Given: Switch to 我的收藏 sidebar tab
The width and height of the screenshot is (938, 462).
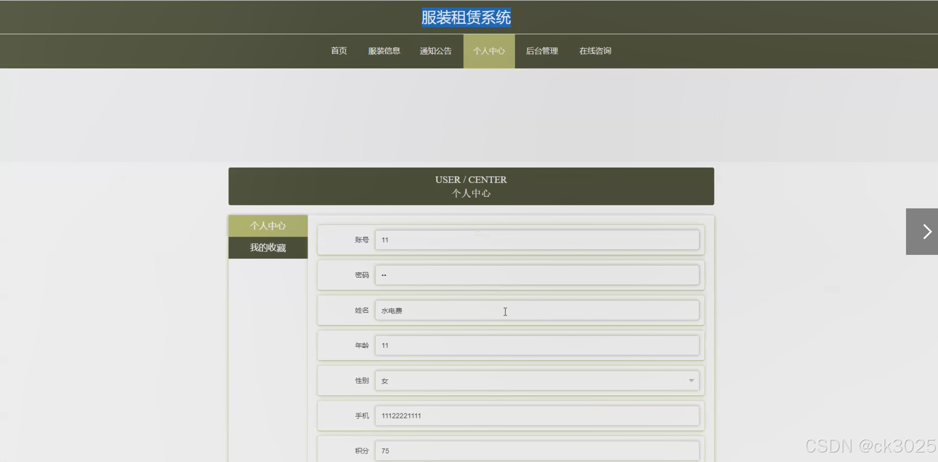Looking at the screenshot, I should [268, 248].
